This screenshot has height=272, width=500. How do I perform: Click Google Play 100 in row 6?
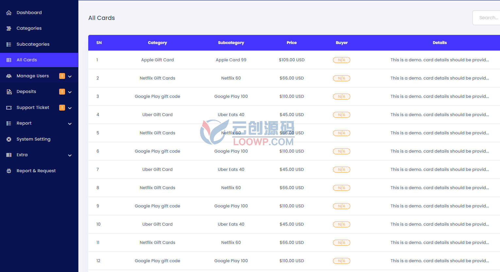(x=231, y=151)
